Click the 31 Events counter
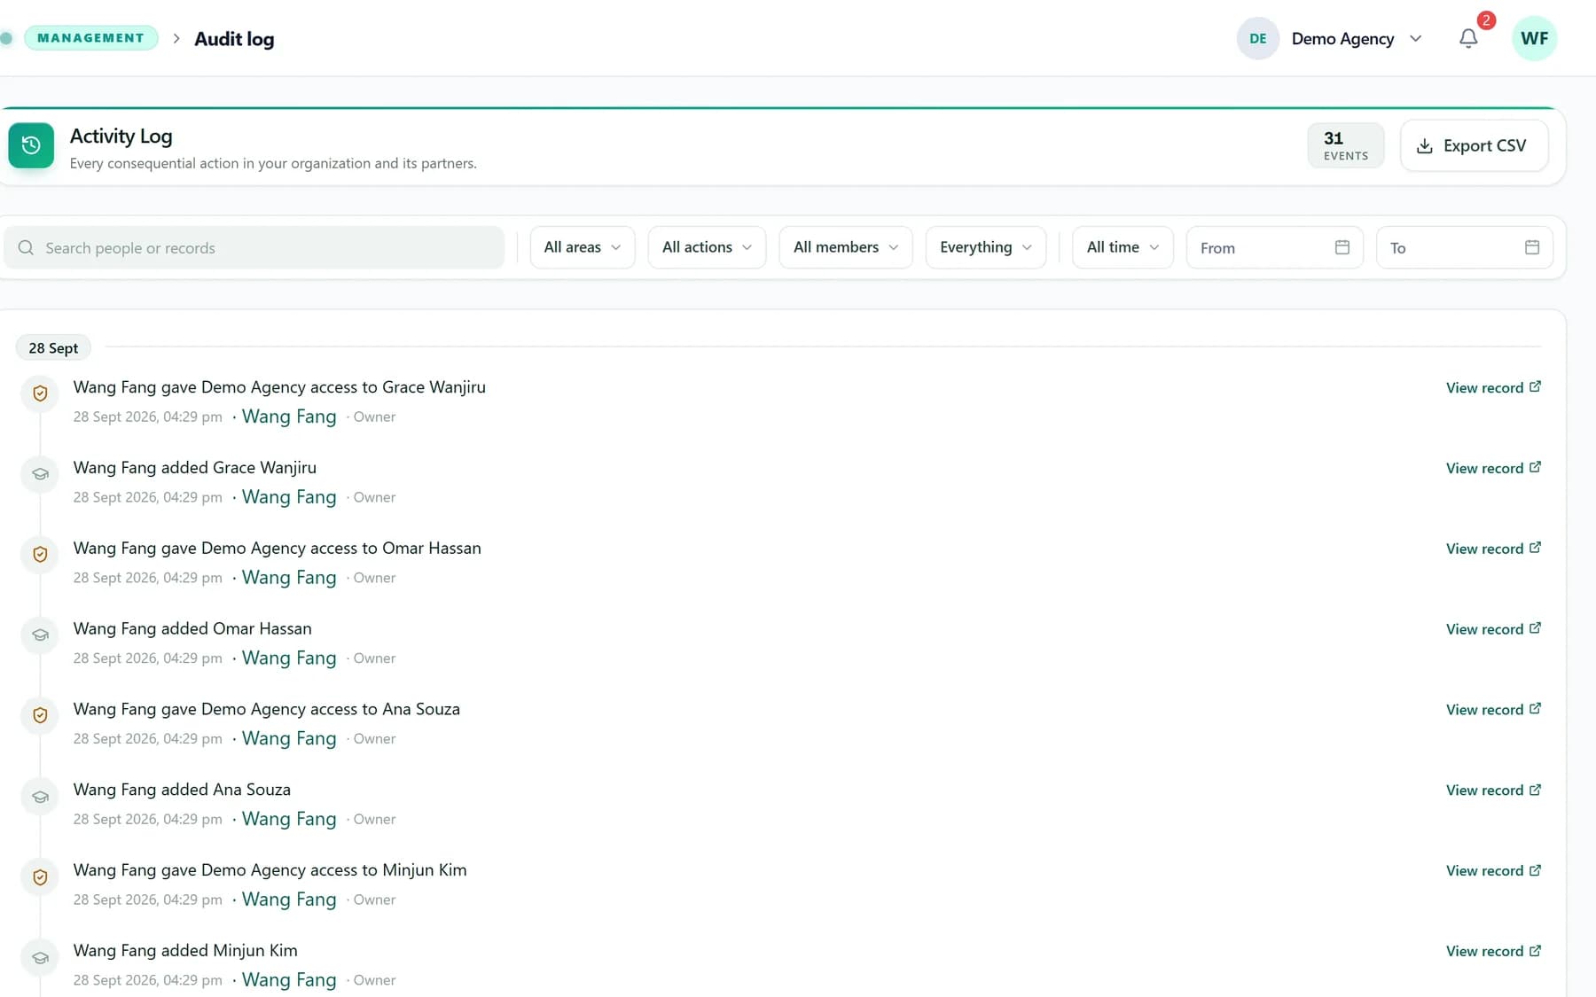The image size is (1596, 997). pyautogui.click(x=1345, y=145)
